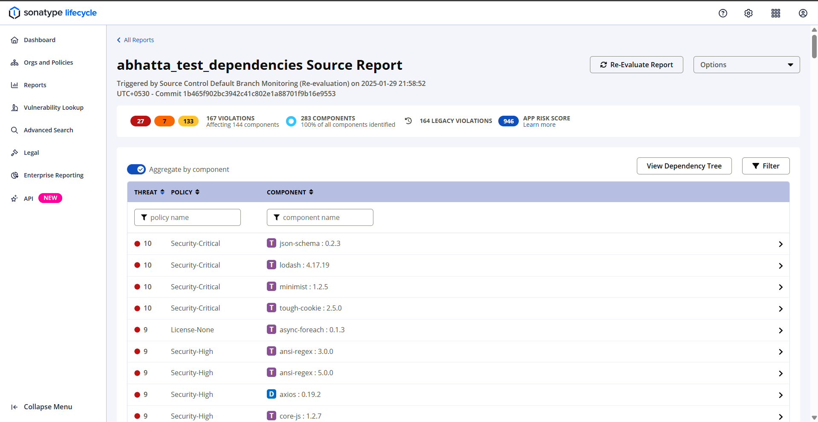Click the T badge beside ansi-regex : 3.0.0

click(272, 351)
